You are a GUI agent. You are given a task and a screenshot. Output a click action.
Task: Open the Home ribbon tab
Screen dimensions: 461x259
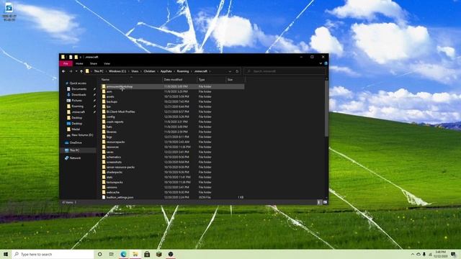[79, 63]
